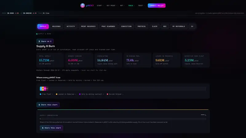Click the pMINT price $0.0909 ticker
246x138 pixels.
[x=10, y=13]
